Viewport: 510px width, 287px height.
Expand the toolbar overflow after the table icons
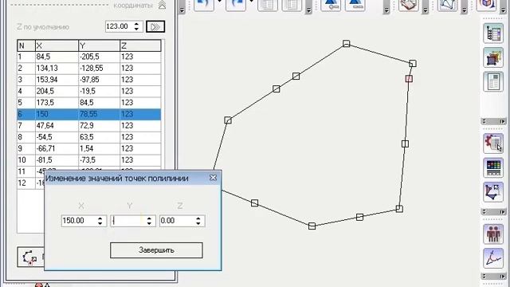(x=308, y=10)
